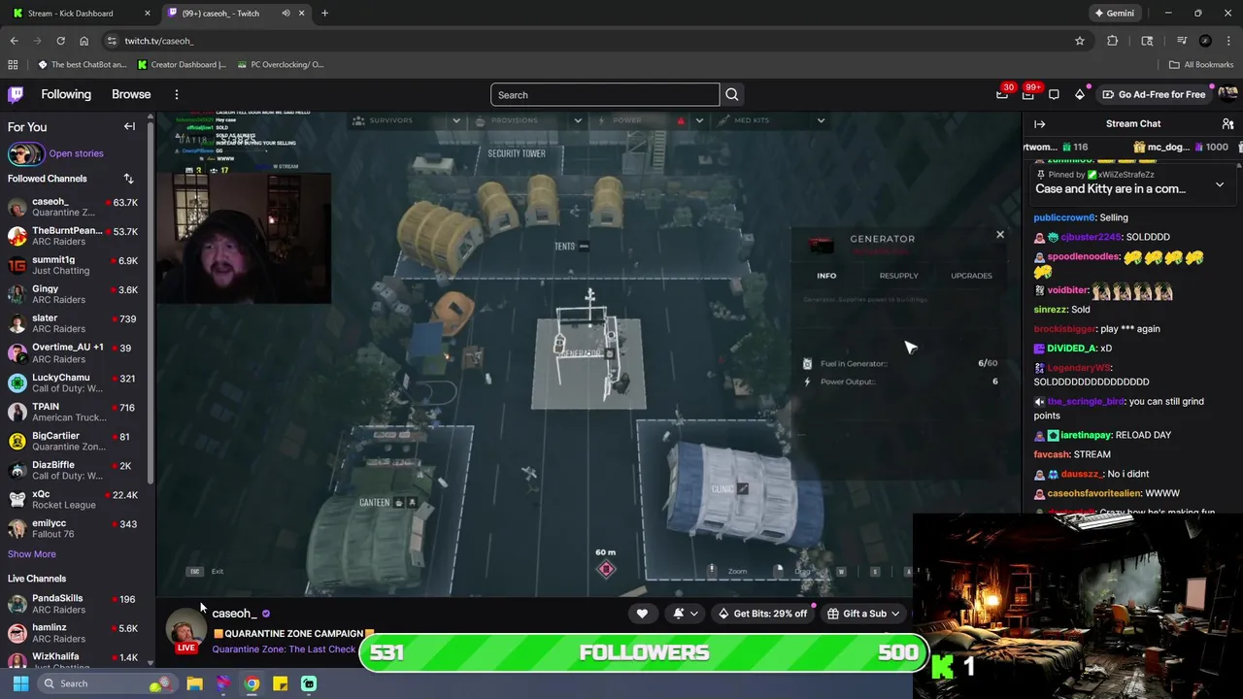Open Chrome media controls icon
The width and height of the screenshot is (1243, 699).
pos(1182,41)
